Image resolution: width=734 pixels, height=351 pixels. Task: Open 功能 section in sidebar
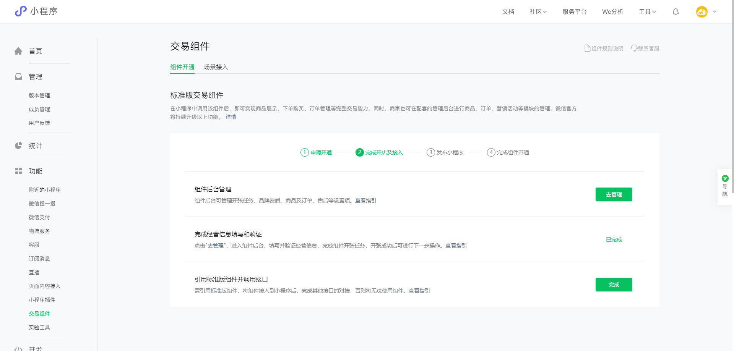pos(36,171)
